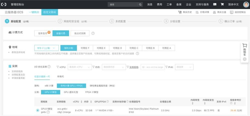Select x86 计算 architecture
This screenshot has height=116, width=250.
(x=49, y=86)
